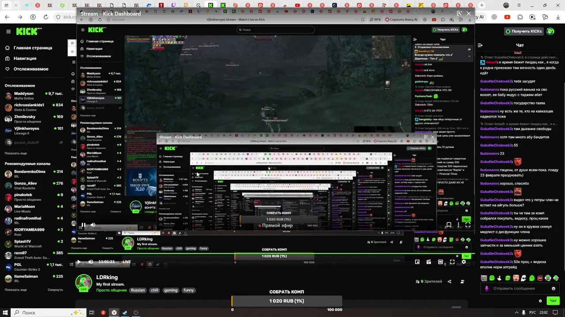Screen dimensions: 565x317
Task: Open LDRking channel avatar
Action: (83, 283)
